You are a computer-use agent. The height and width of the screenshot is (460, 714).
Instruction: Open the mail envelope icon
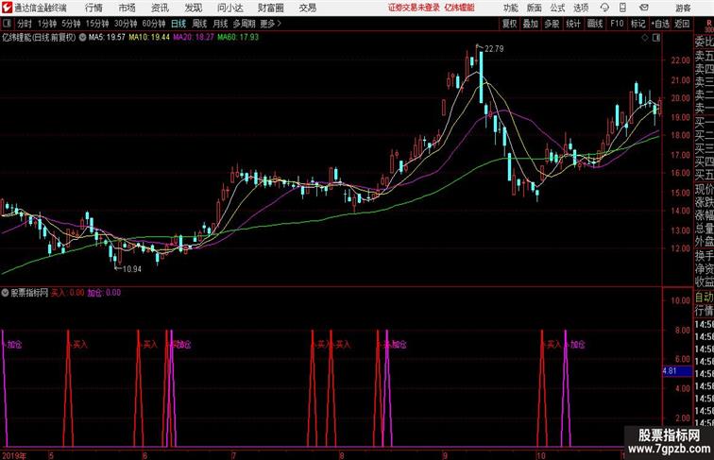coord(644,8)
